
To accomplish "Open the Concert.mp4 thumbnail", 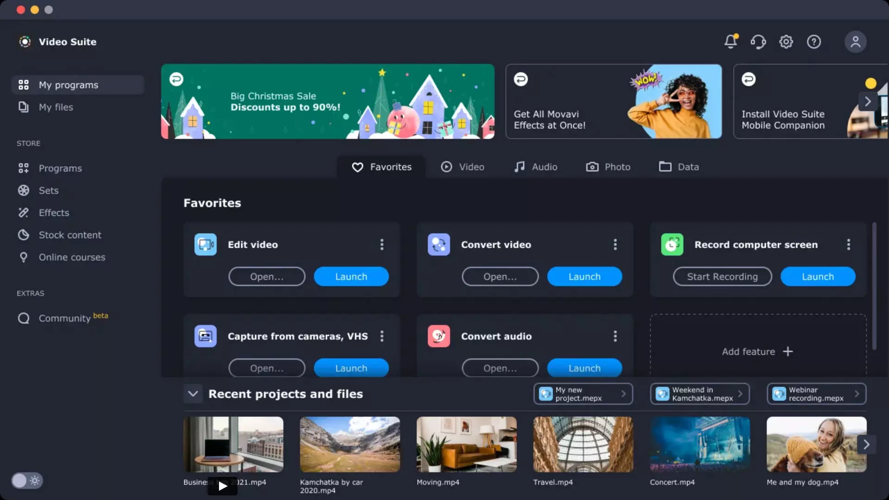I will tap(700, 444).
